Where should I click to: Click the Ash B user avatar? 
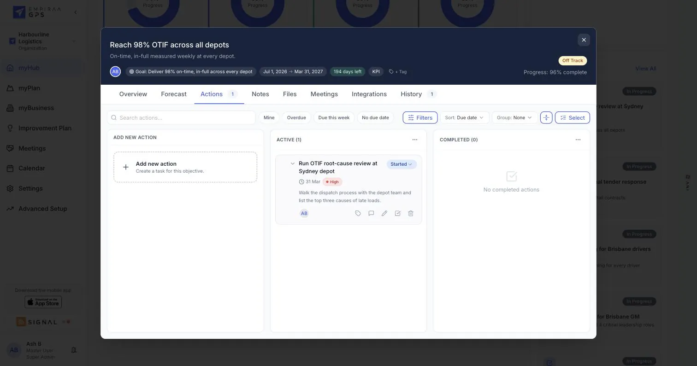(x=14, y=350)
